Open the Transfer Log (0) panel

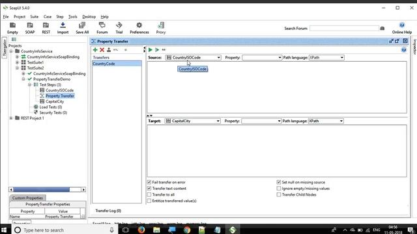tap(108, 211)
